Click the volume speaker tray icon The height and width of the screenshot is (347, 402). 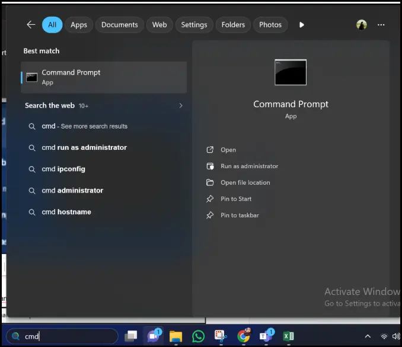click(x=396, y=336)
